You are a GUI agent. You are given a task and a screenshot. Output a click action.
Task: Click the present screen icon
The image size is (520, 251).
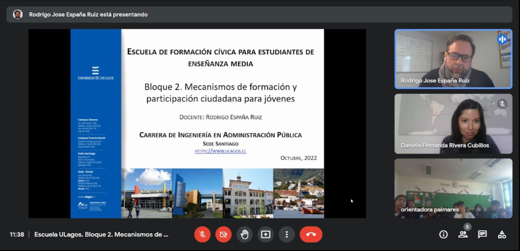[266, 234]
